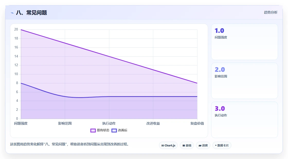Image resolution: width=288 pixels, height=159 pixels.
Task: Click the 进度 tag icon
Action: pyautogui.click(x=200, y=146)
